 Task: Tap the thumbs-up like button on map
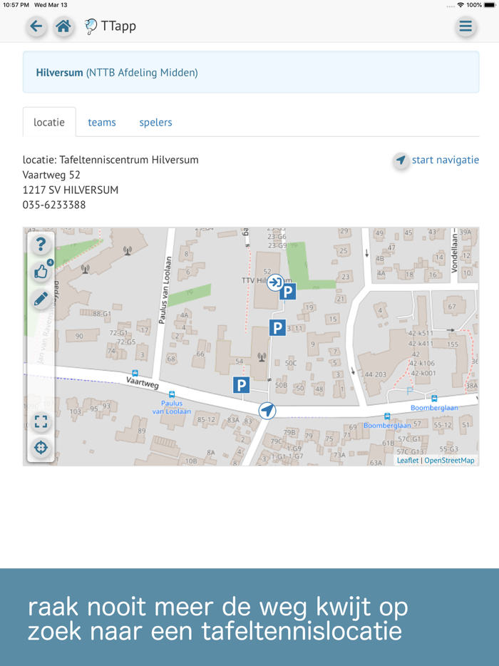coord(41,272)
